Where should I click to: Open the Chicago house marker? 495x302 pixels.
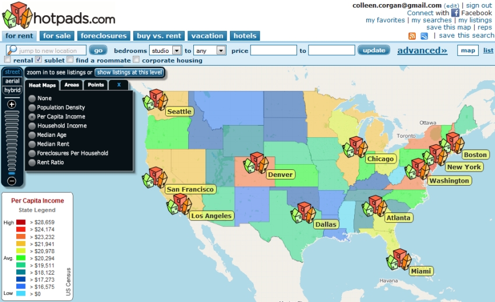point(355,147)
